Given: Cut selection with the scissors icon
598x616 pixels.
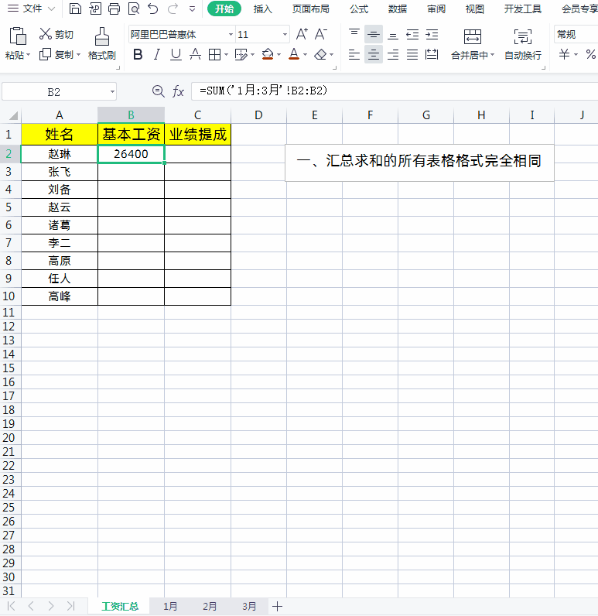Looking at the screenshot, I should coord(45,34).
